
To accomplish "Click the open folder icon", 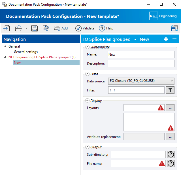I will [18, 28].
